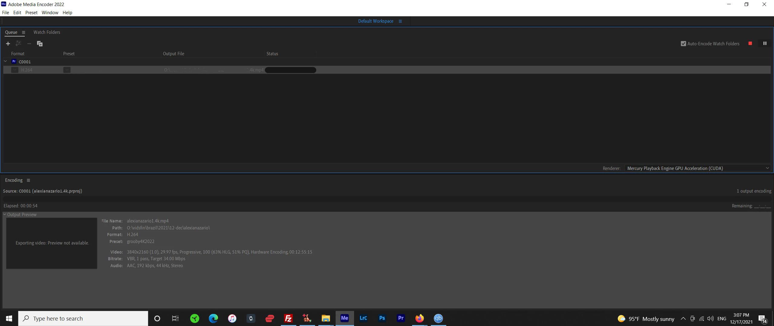Open the H.264 format dropdown arrow

(15, 70)
